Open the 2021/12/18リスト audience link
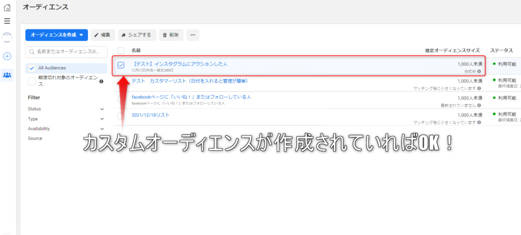This screenshot has width=521, height=235. 151,115
